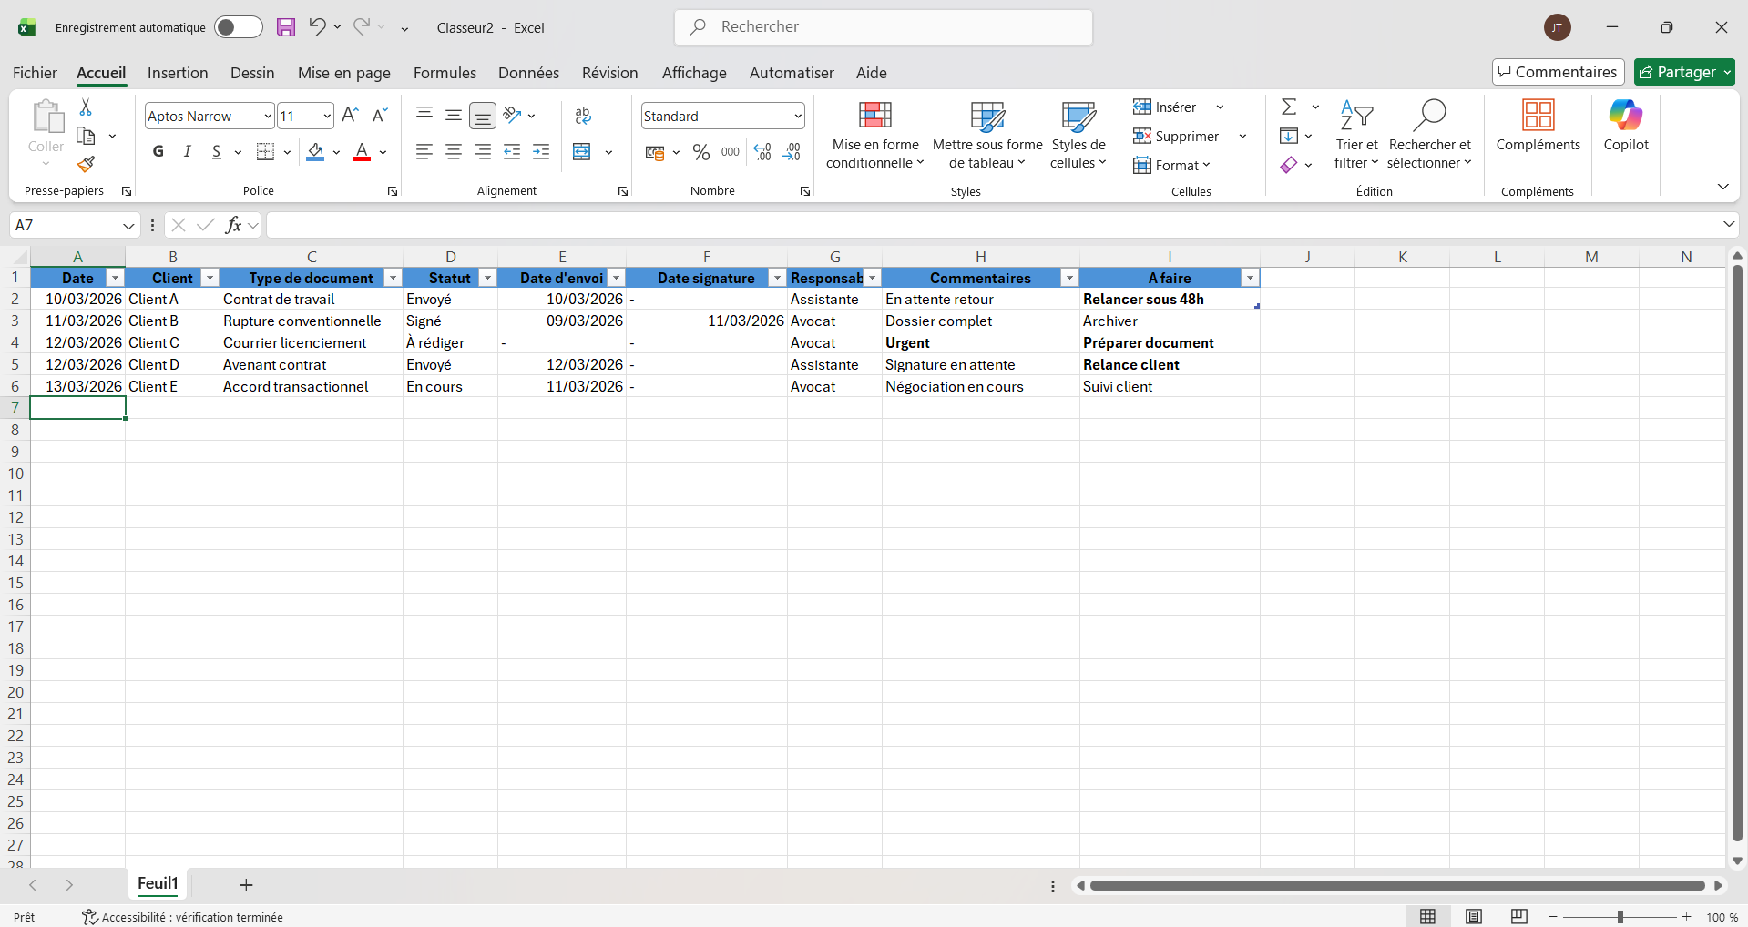Click the Cut scissors icon
Screen dimensions: 1748x927
click(x=86, y=107)
